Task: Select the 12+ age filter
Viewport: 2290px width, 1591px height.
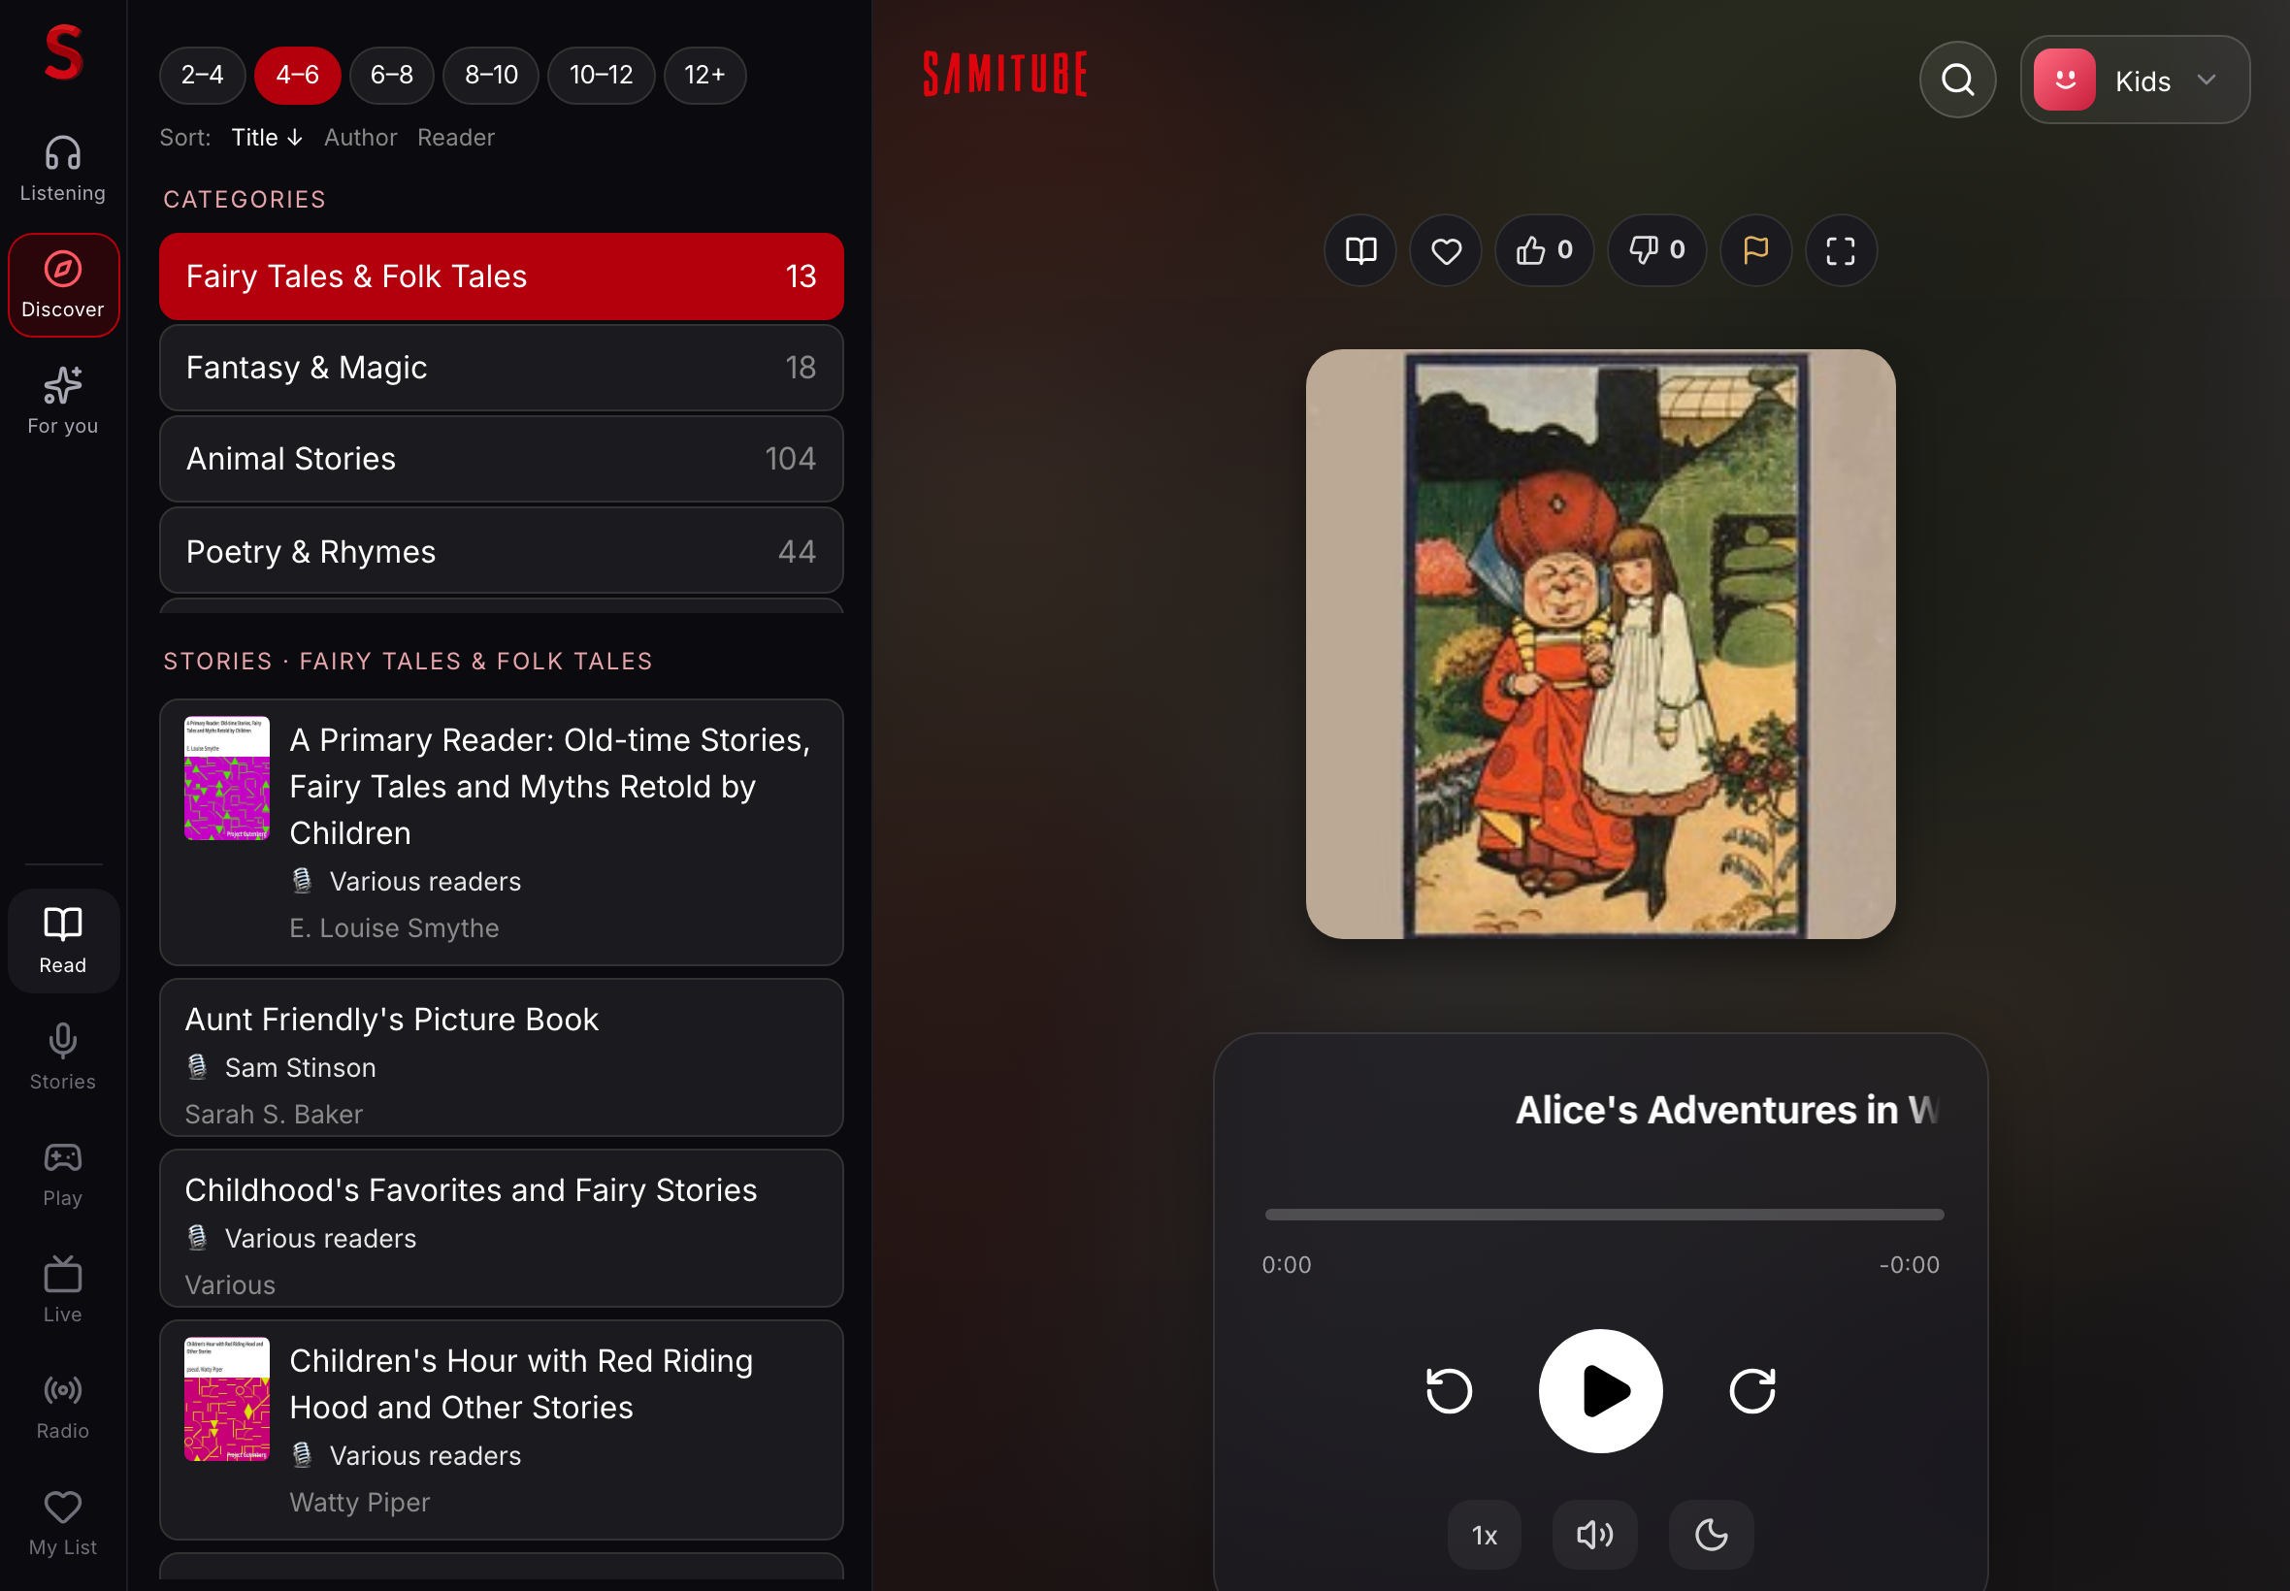Action: 704,76
